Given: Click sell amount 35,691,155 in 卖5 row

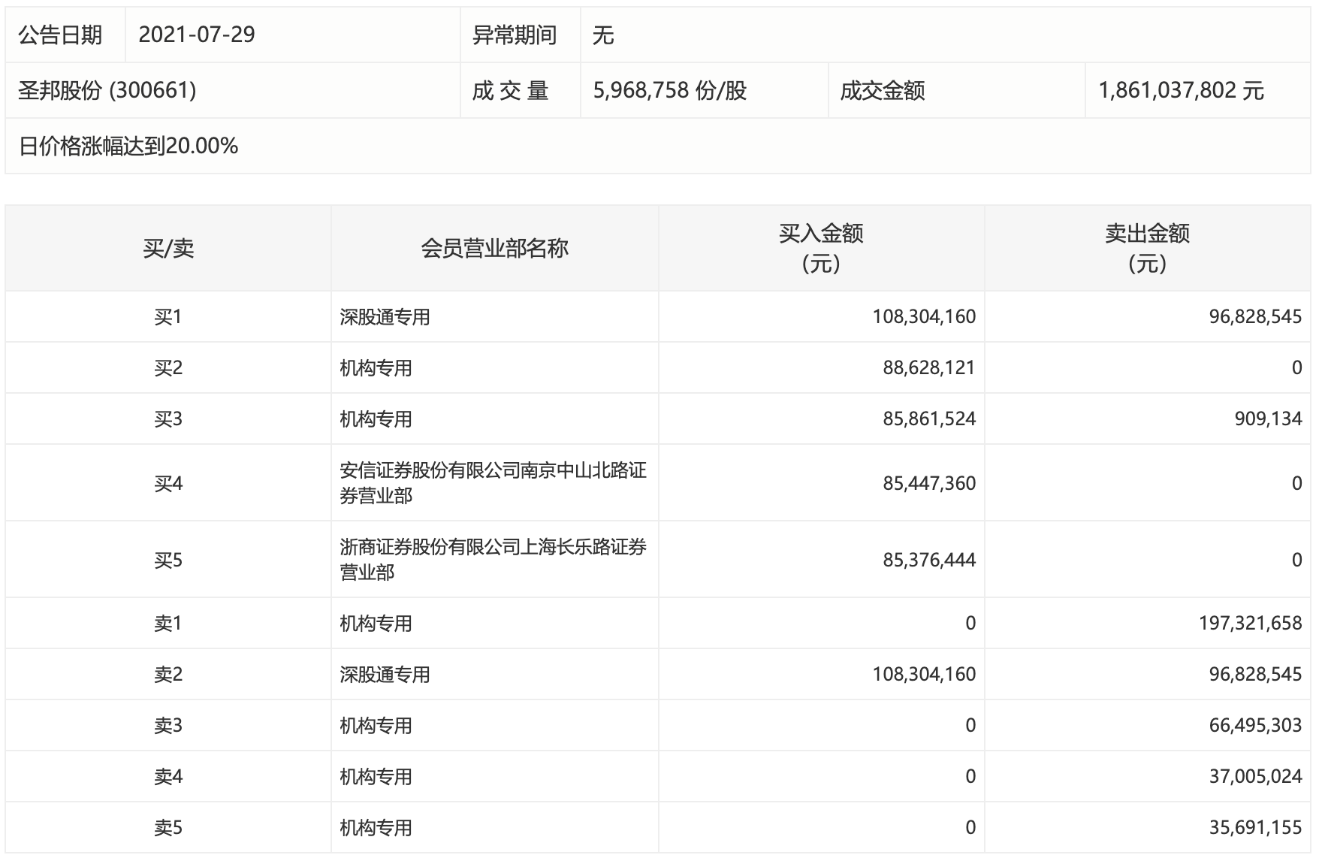Looking at the screenshot, I should (x=1254, y=828).
